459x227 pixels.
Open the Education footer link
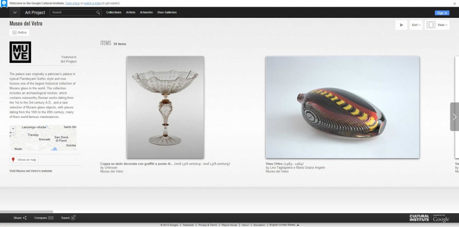coord(260,225)
